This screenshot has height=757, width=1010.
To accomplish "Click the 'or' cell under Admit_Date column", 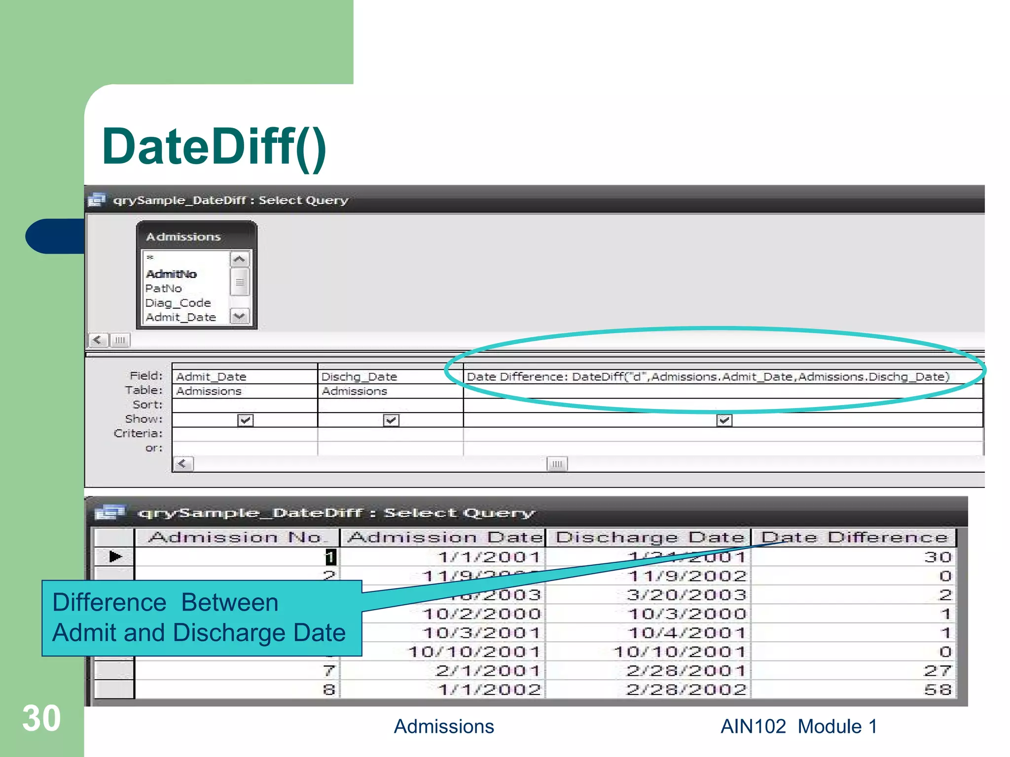I will 245,448.
